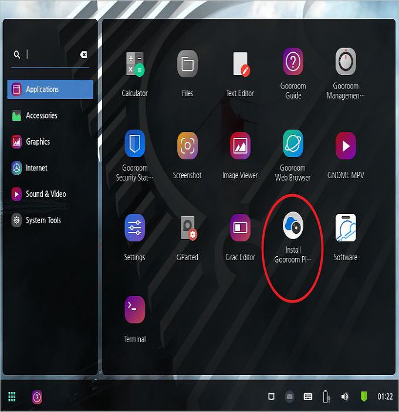This screenshot has width=399, height=412.
Task: Show the Sound & Video category
Action: (x=46, y=194)
